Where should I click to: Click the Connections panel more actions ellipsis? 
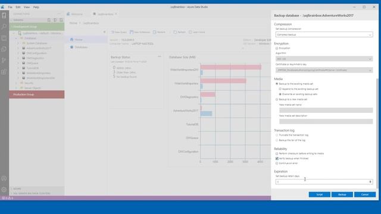[59, 14]
